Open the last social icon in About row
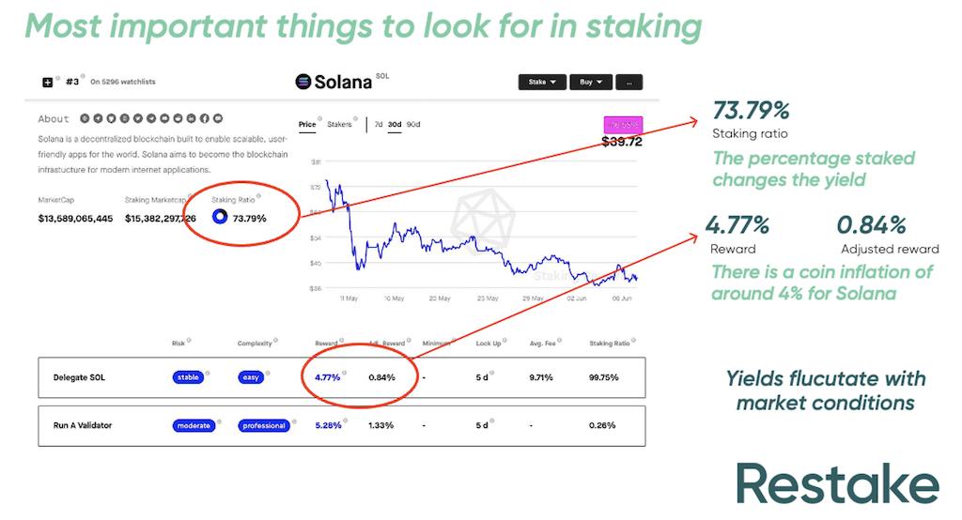Image resolution: width=962 pixels, height=520 pixels. pyautogui.click(x=219, y=118)
